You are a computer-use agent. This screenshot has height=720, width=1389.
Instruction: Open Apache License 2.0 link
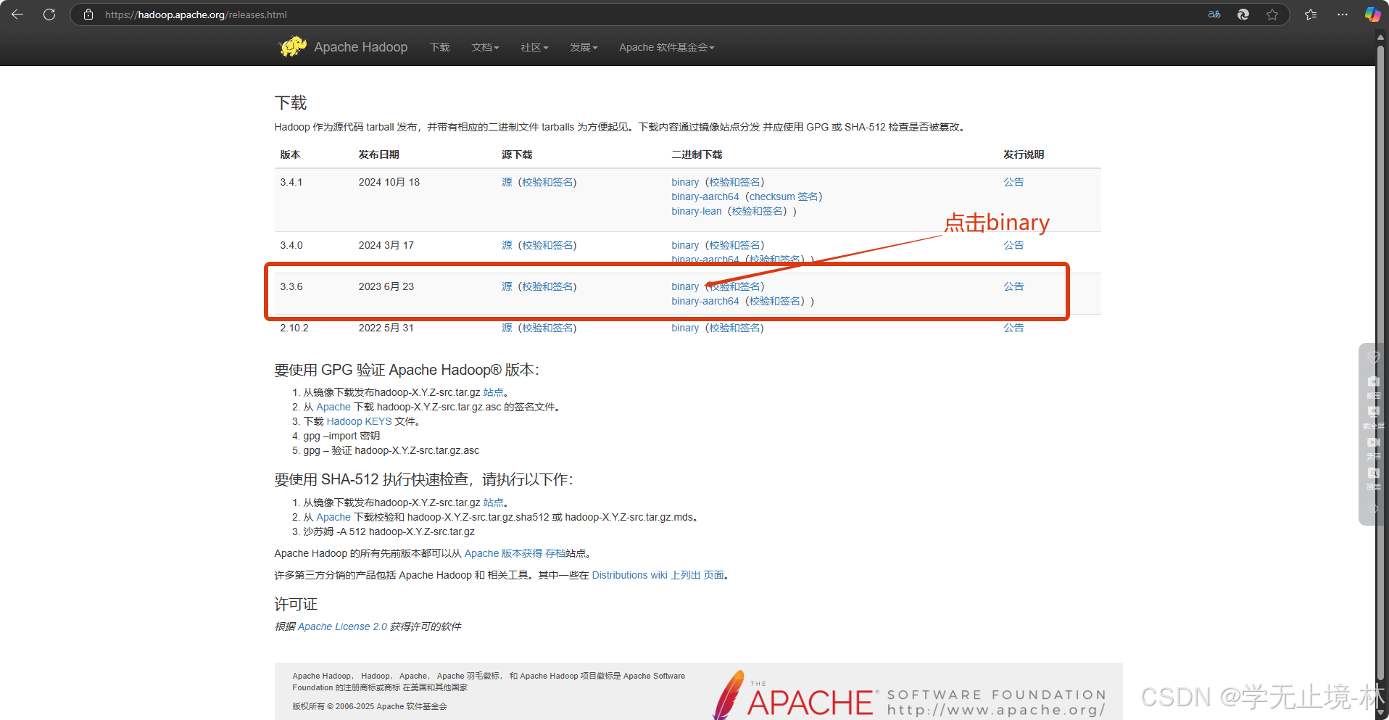342,626
